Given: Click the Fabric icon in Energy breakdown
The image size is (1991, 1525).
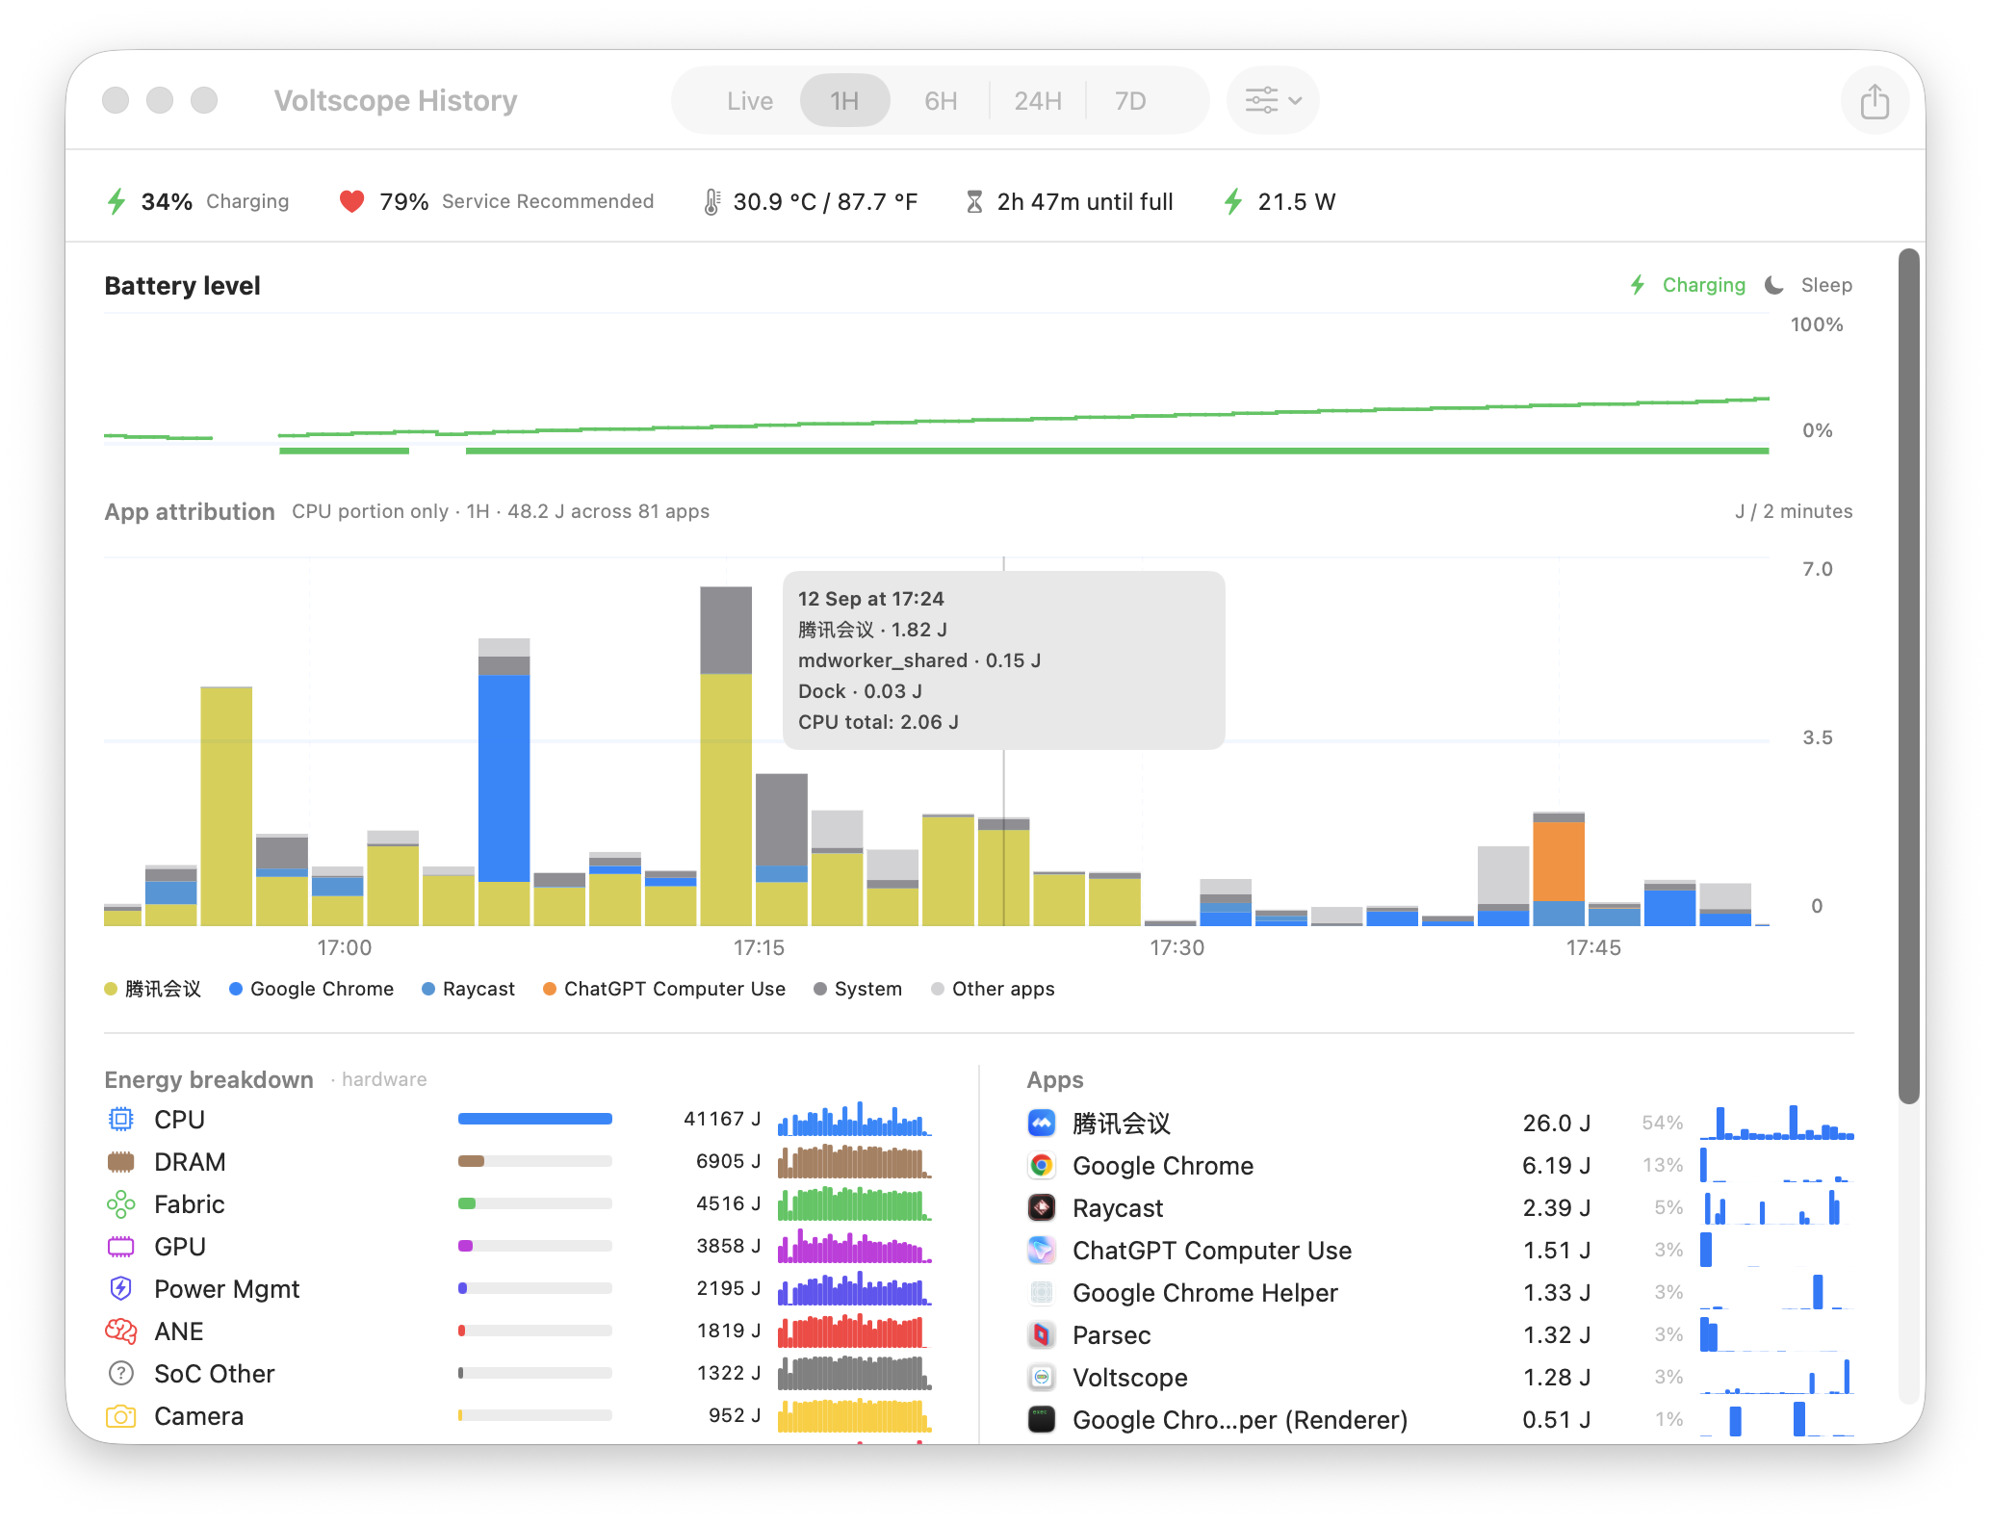Looking at the screenshot, I should tap(120, 1204).
